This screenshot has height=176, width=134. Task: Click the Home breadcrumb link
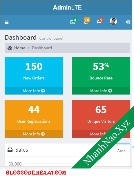click(x=20, y=48)
